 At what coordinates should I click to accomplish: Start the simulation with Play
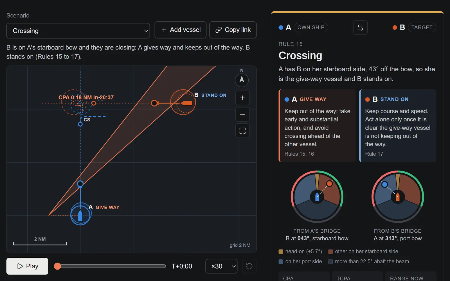[x=27, y=266]
